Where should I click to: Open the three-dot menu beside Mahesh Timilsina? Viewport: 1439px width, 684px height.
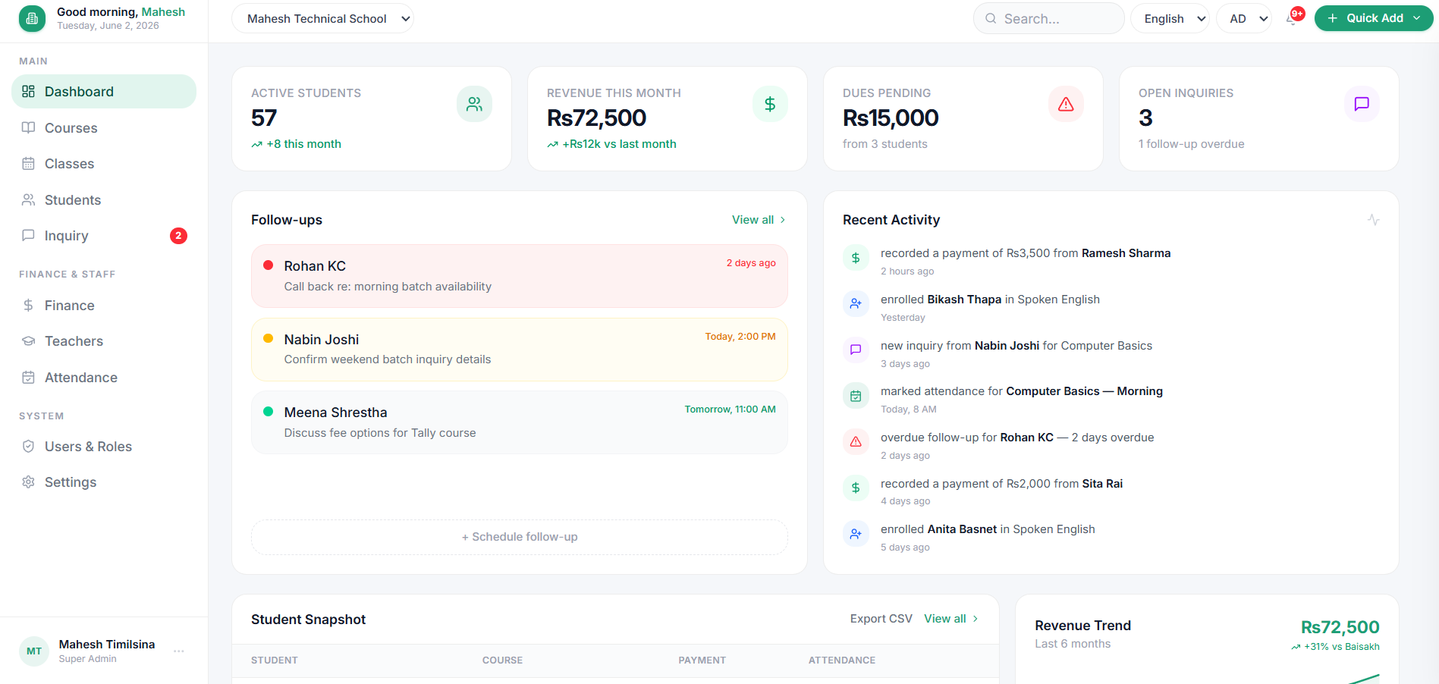coord(179,651)
